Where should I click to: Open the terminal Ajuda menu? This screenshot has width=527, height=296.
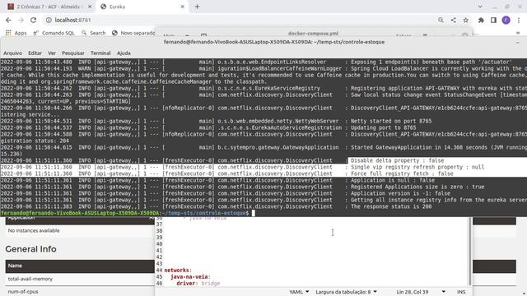(124, 53)
